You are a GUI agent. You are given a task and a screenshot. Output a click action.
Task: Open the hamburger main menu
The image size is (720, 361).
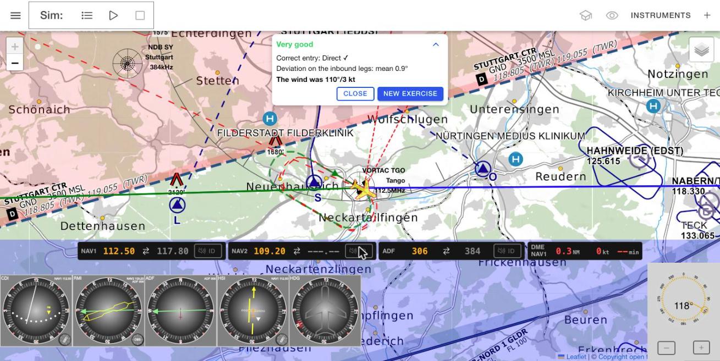pyautogui.click(x=15, y=15)
